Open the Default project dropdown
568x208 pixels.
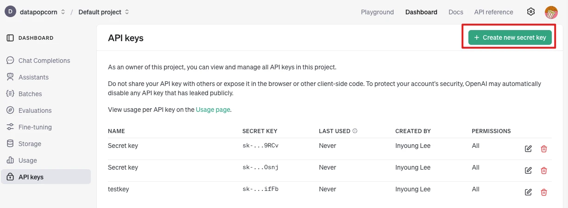point(104,12)
